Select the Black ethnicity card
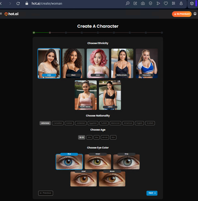The width and height of the screenshot is (198, 201). click(x=73, y=63)
